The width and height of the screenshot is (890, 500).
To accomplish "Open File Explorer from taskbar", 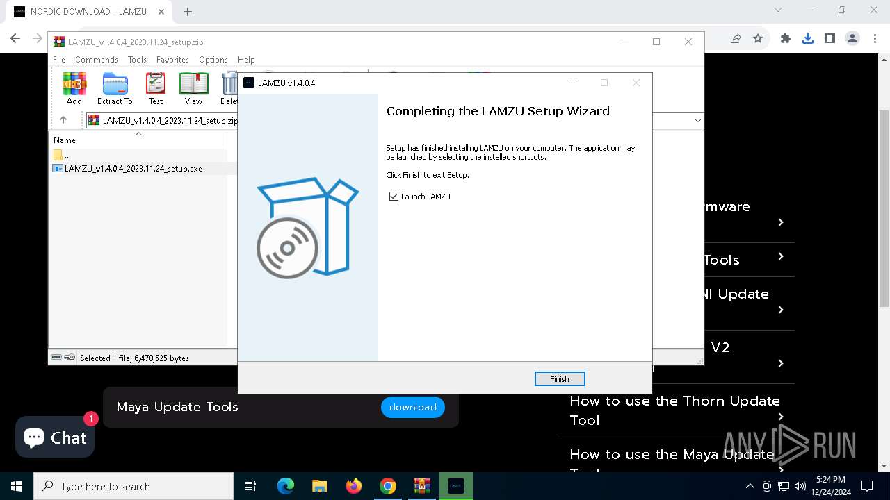I will tap(320, 486).
